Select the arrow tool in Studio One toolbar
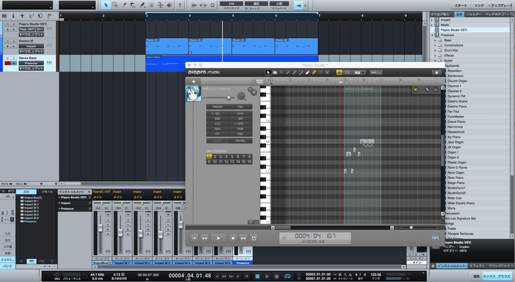The height and width of the screenshot is (282, 515). click(x=106, y=5)
